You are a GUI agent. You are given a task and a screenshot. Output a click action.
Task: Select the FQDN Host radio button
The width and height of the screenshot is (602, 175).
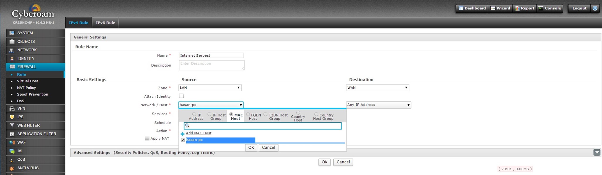(248, 114)
